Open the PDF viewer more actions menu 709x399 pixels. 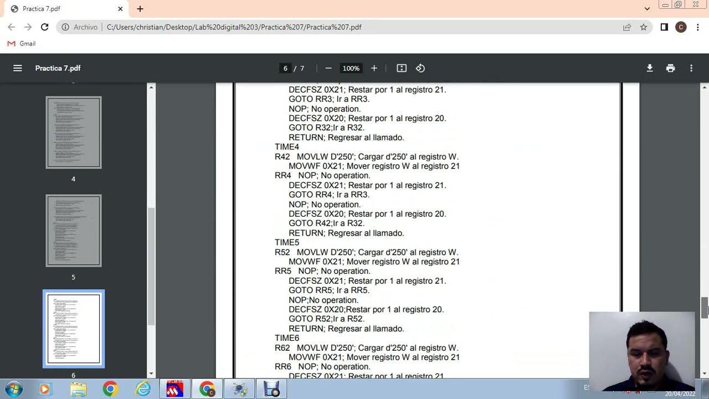691,68
